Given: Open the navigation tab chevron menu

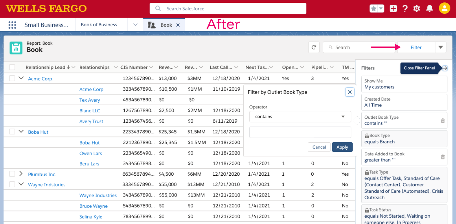Looking at the screenshot, I should 135,25.
